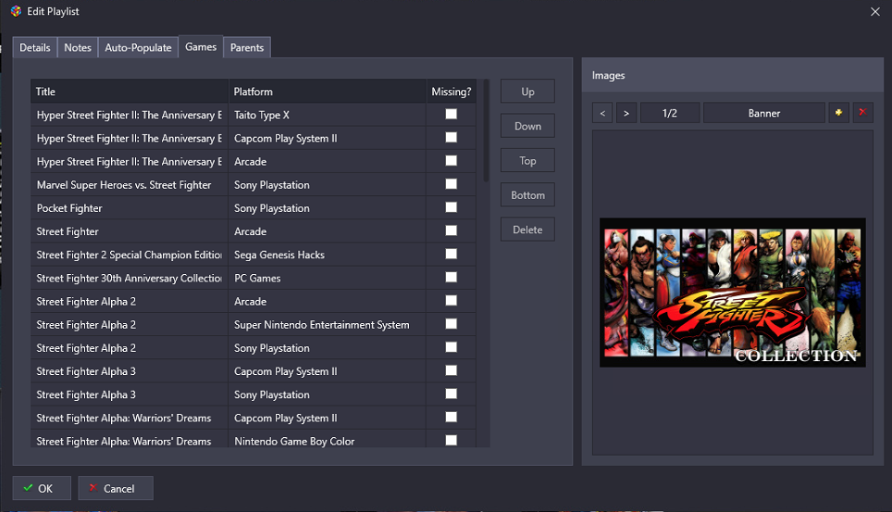Toggle Missing checkbox for Marvel Super Heroes vs. Street Fighter
This screenshot has height=512, width=892.
tap(452, 184)
